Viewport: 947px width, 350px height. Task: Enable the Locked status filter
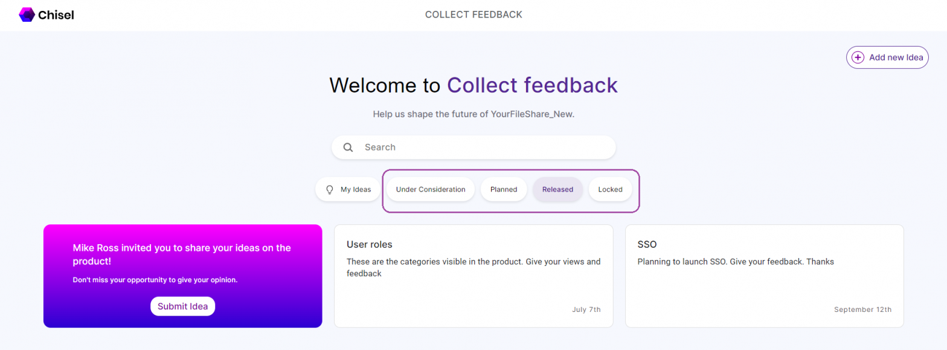[610, 189]
